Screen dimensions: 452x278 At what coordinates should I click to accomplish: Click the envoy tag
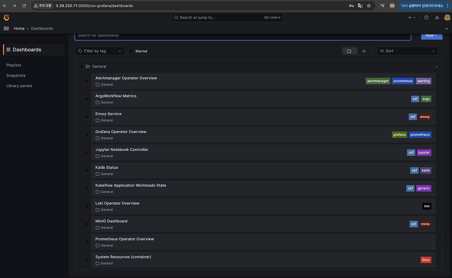point(425,117)
